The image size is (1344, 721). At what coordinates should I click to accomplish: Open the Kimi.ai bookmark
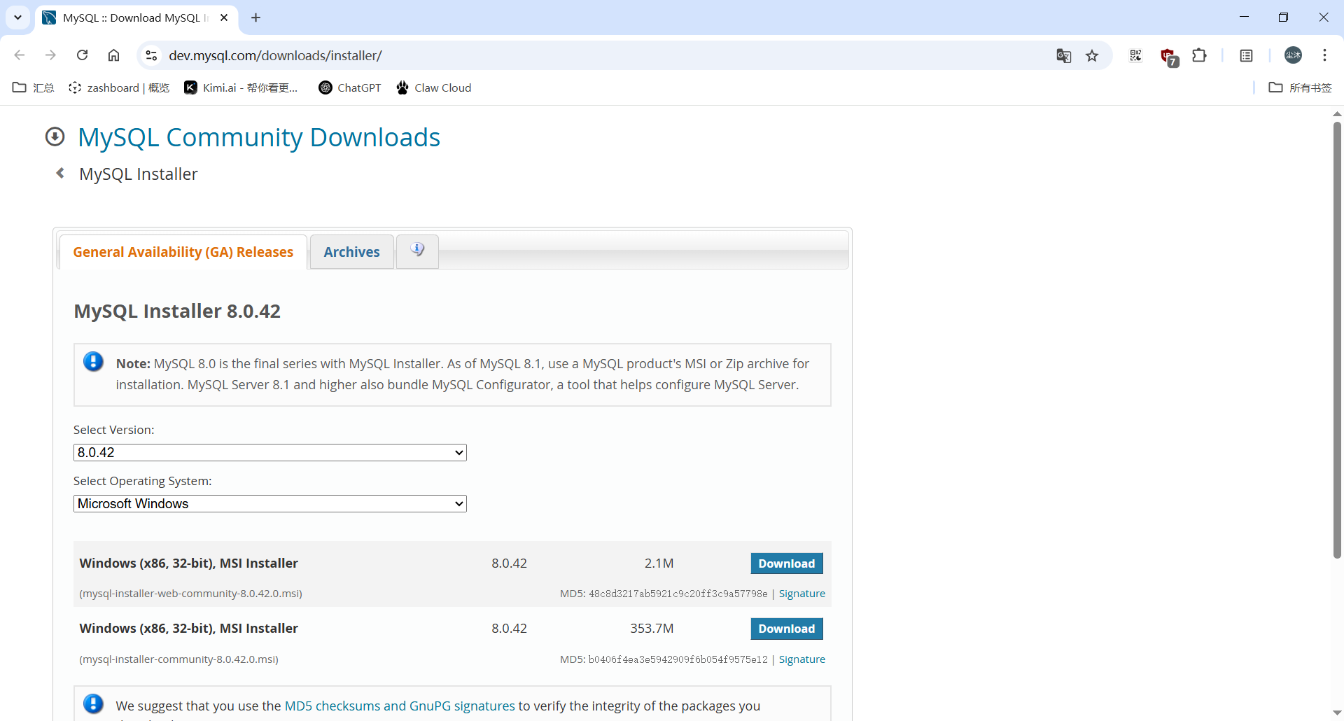241,87
